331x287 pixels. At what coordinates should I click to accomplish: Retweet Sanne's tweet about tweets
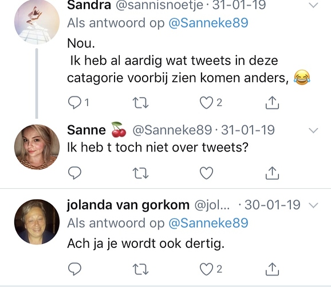click(140, 173)
